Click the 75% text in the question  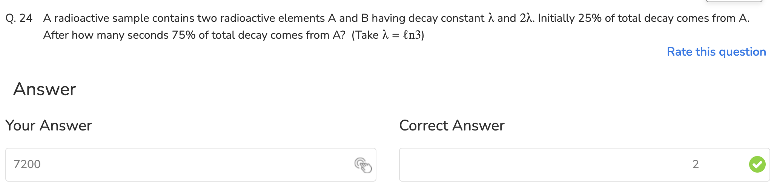pos(183,35)
